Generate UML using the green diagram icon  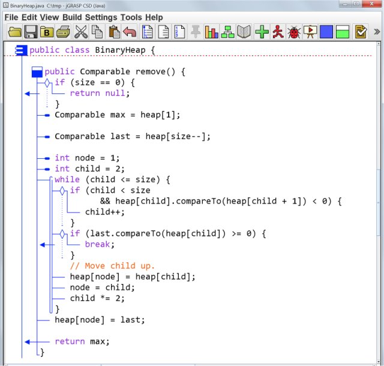pos(228,32)
